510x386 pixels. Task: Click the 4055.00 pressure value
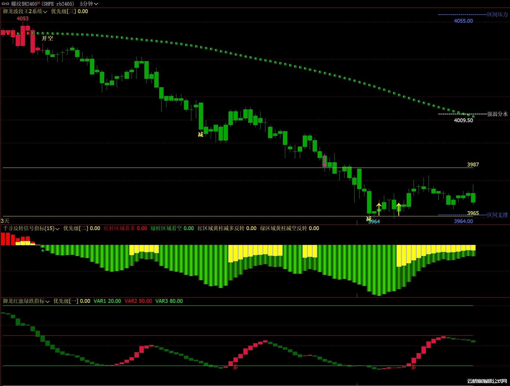click(463, 21)
